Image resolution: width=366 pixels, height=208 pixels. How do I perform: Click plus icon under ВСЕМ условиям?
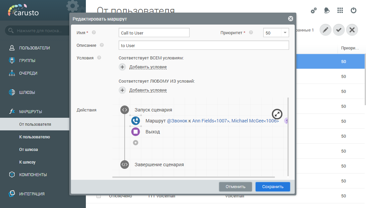point(122,67)
